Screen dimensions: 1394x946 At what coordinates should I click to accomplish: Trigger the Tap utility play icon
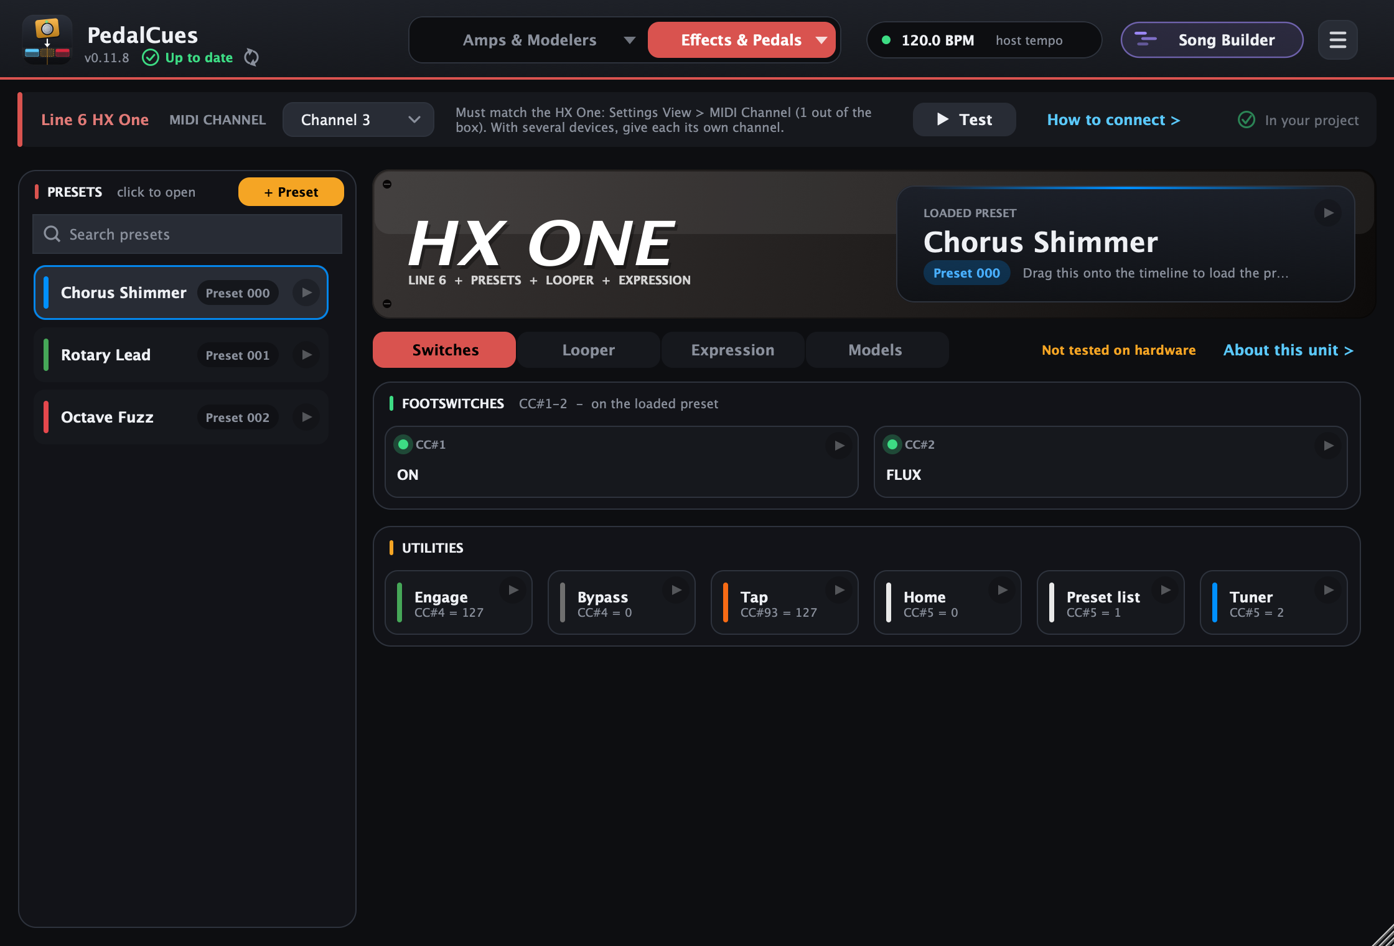(839, 590)
